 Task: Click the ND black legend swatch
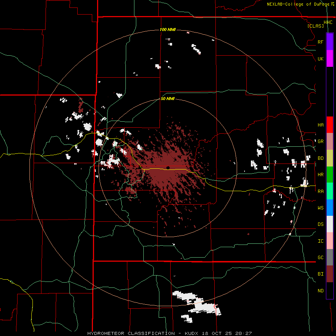point(330,290)
